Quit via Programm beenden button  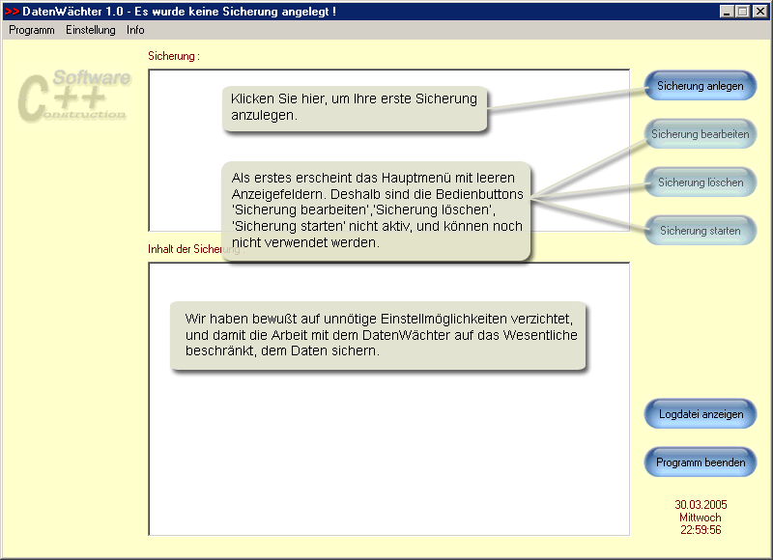700,462
